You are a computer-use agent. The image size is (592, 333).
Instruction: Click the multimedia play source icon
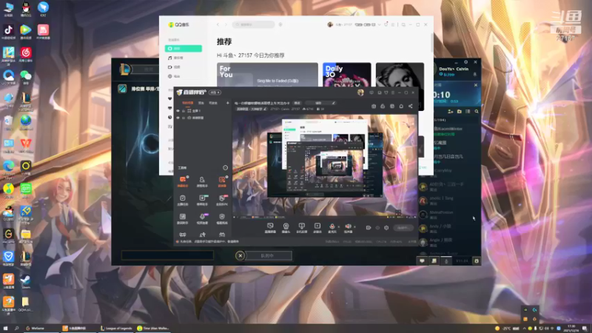click(x=317, y=227)
